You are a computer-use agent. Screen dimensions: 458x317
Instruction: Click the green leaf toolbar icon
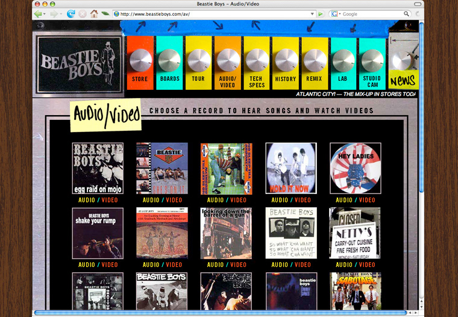(105, 13)
